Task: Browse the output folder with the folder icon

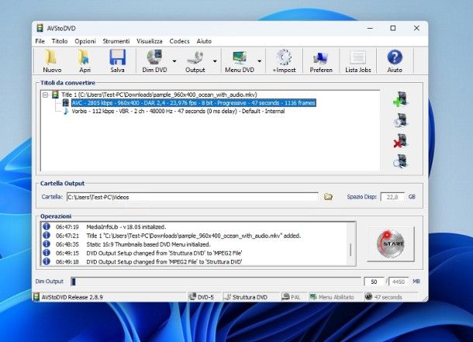Action: click(x=328, y=197)
